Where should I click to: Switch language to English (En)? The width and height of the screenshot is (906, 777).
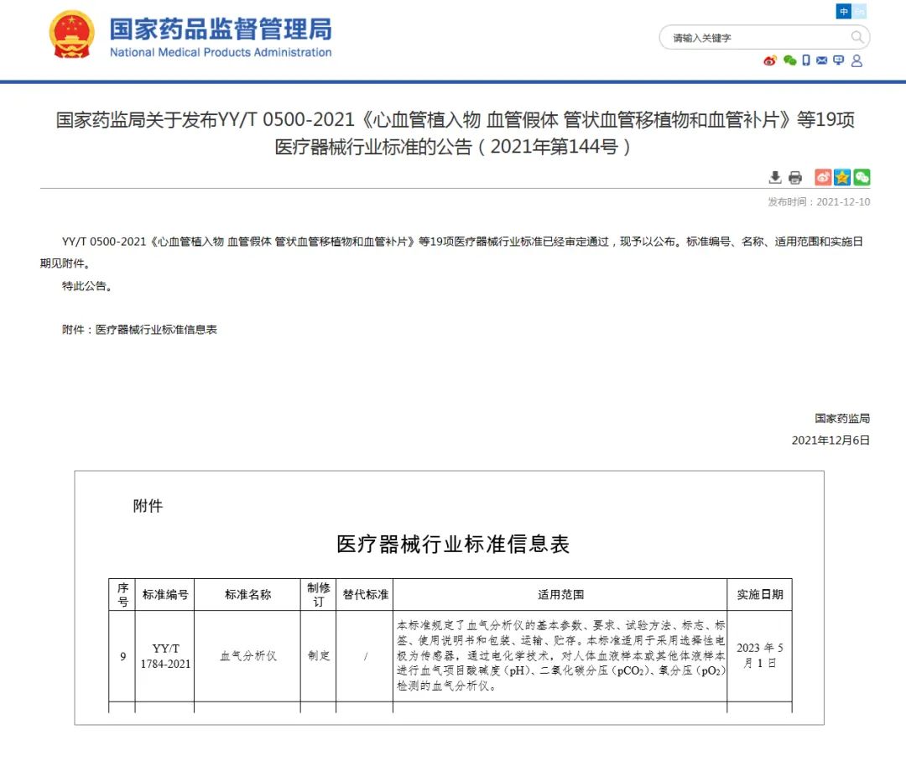point(859,12)
